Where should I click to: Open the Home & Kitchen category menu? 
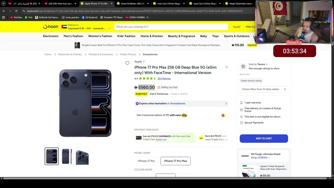152,36
